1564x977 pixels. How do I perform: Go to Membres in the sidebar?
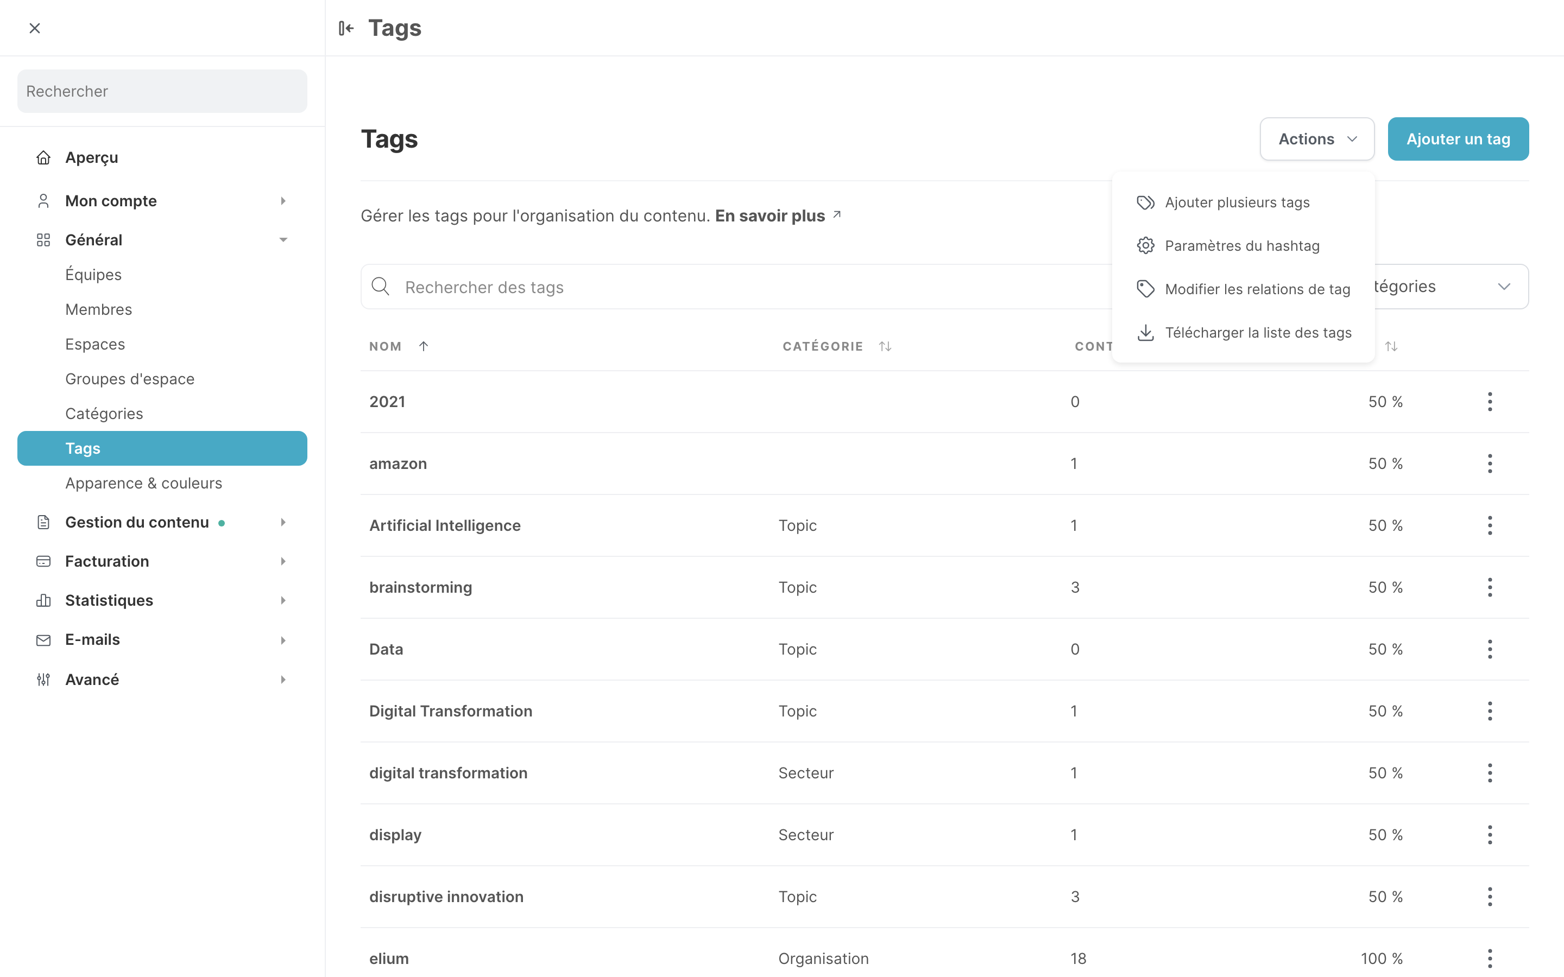(x=98, y=309)
